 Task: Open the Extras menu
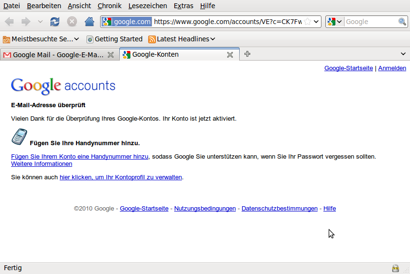tap(183, 6)
